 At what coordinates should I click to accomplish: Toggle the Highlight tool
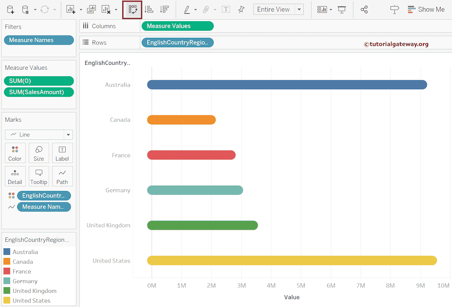(186, 9)
